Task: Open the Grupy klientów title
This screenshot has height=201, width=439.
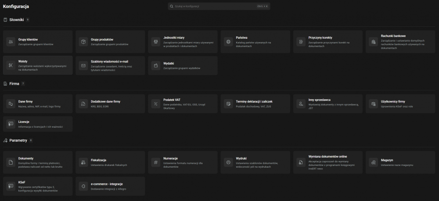Action: tap(28, 39)
